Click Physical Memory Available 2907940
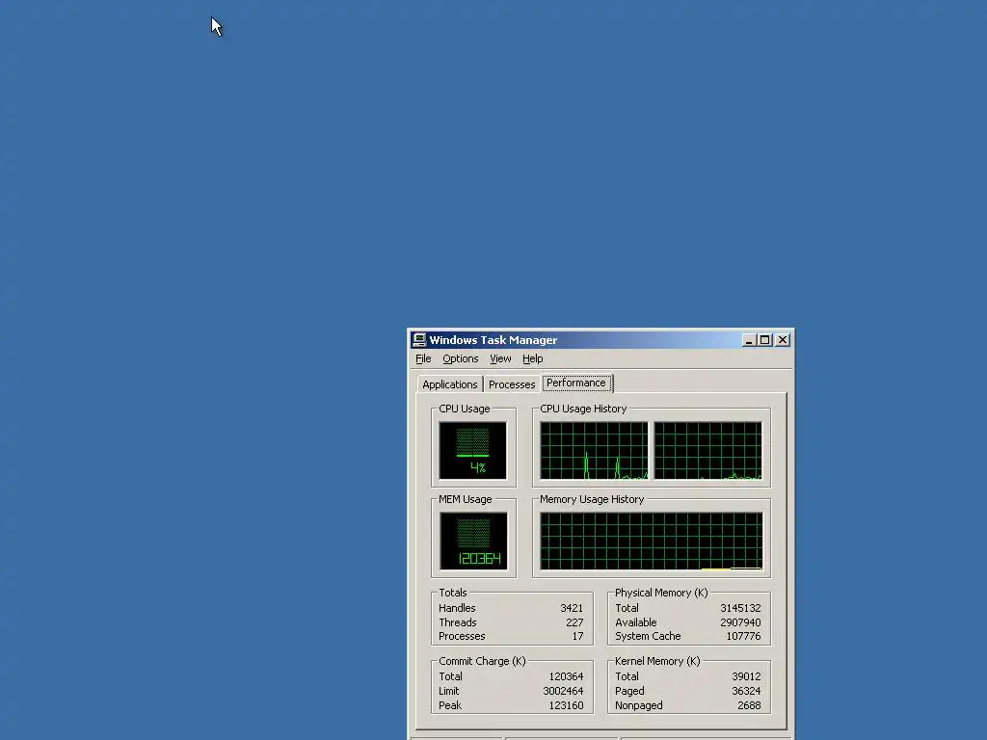The height and width of the screenshot is (740, 987). [740, 622]
